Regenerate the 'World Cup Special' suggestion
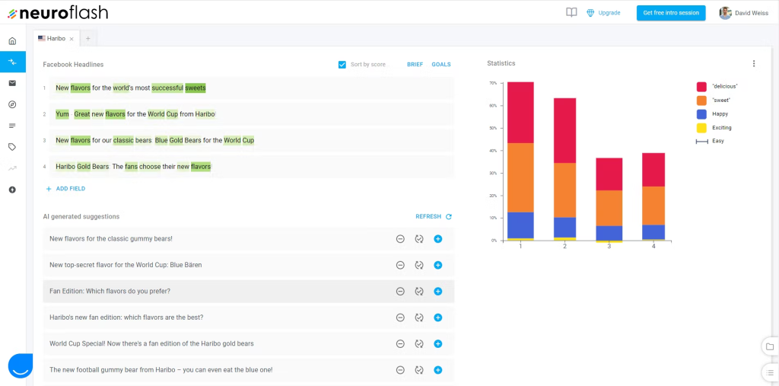The height and width of the screenshot is (386, 779). pyautogui.click(x=418, y=344)
